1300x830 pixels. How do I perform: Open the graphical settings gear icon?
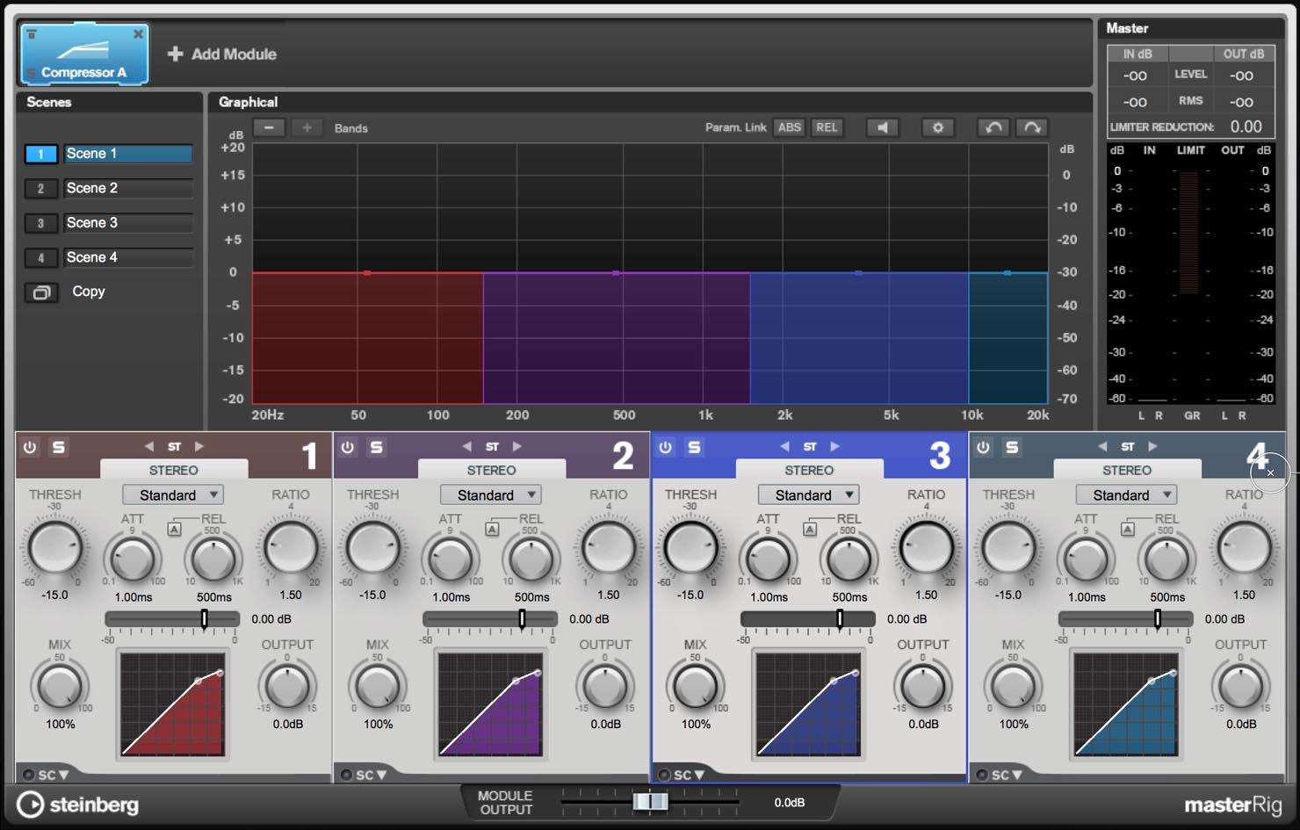pyautogui.click(x=937, y=127)
